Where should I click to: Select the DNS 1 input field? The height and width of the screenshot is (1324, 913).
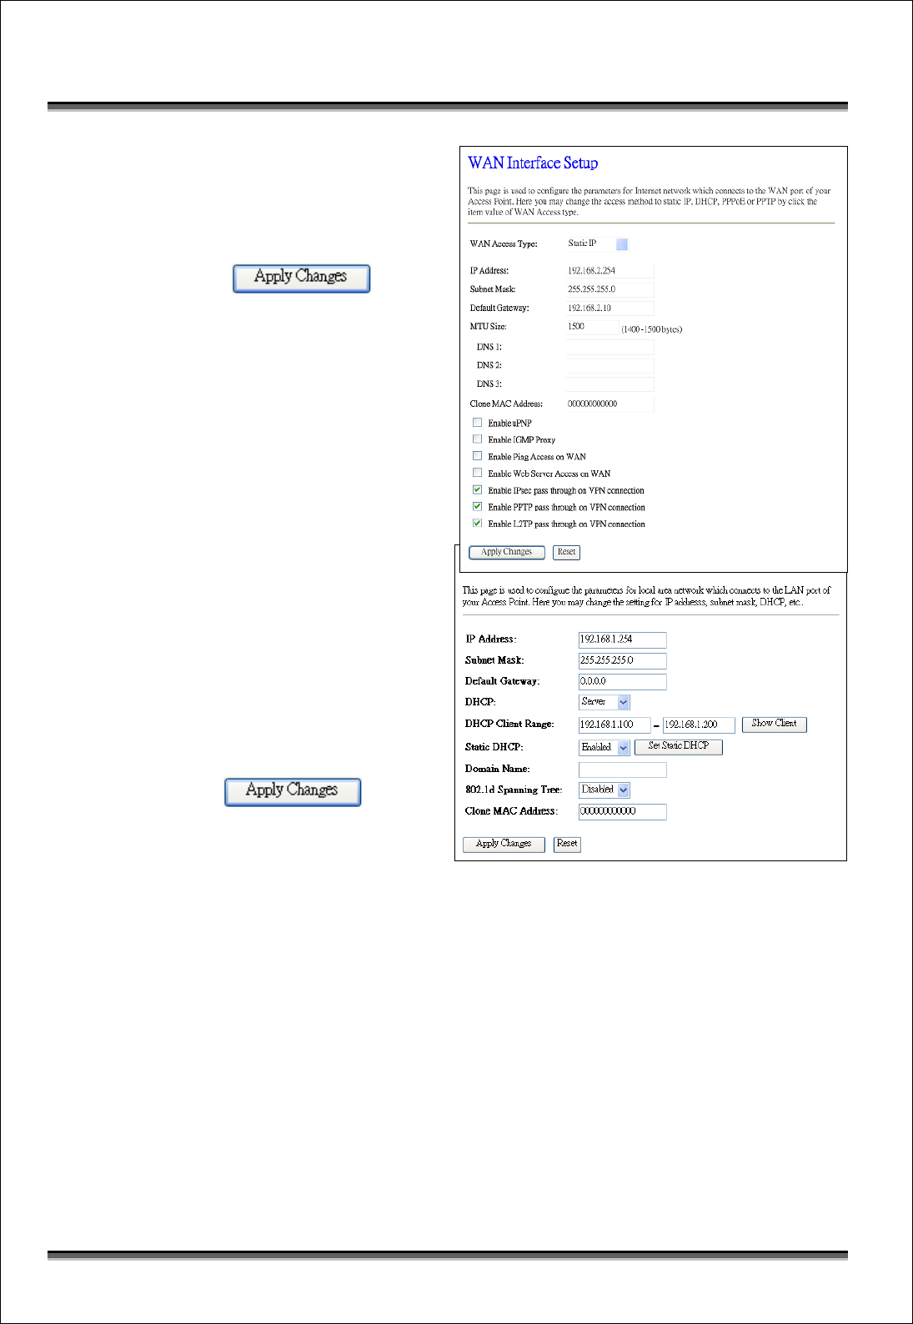point(610,347)
